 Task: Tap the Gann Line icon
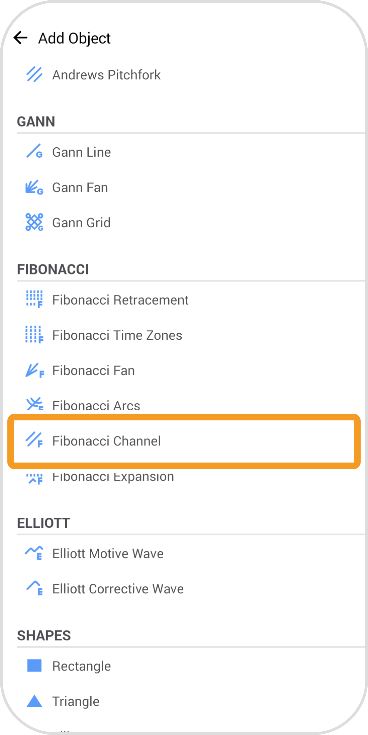pyautogui.click(x=34, y=151)
